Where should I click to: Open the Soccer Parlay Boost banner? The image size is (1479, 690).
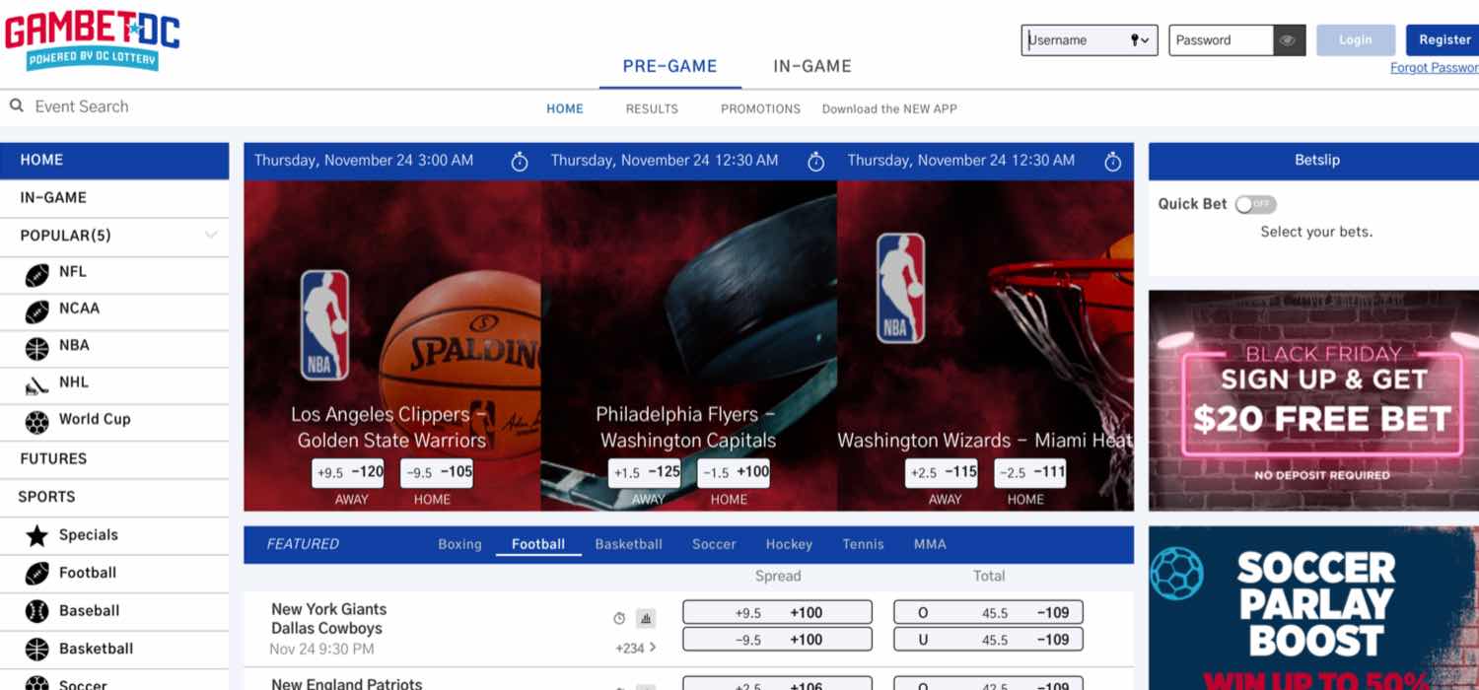[1313, 607]
